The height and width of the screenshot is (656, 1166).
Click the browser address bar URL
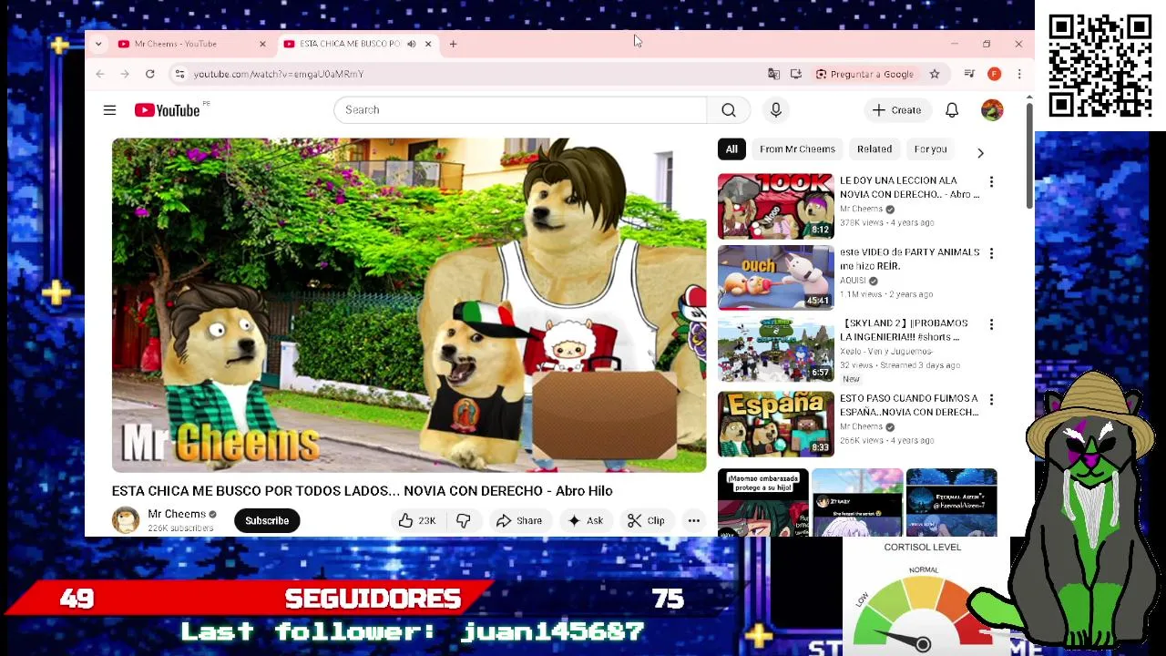pyautogui.click(x=278, y=74)
